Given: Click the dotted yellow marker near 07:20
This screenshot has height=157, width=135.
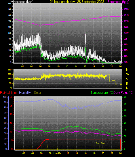Looking at the screenshot, I should 47,147.
